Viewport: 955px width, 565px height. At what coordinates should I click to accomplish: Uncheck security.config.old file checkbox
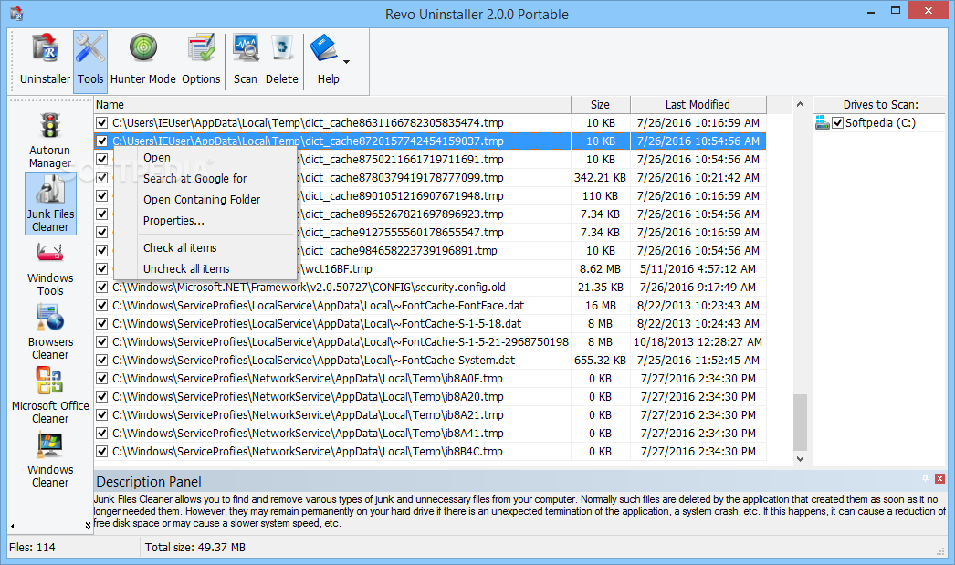(x=101, y=288)
